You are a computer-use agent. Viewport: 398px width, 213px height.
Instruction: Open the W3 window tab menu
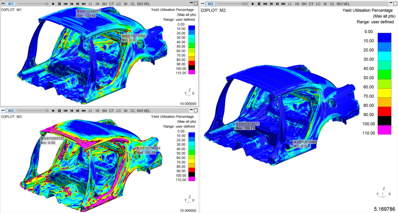coord(10,111)
